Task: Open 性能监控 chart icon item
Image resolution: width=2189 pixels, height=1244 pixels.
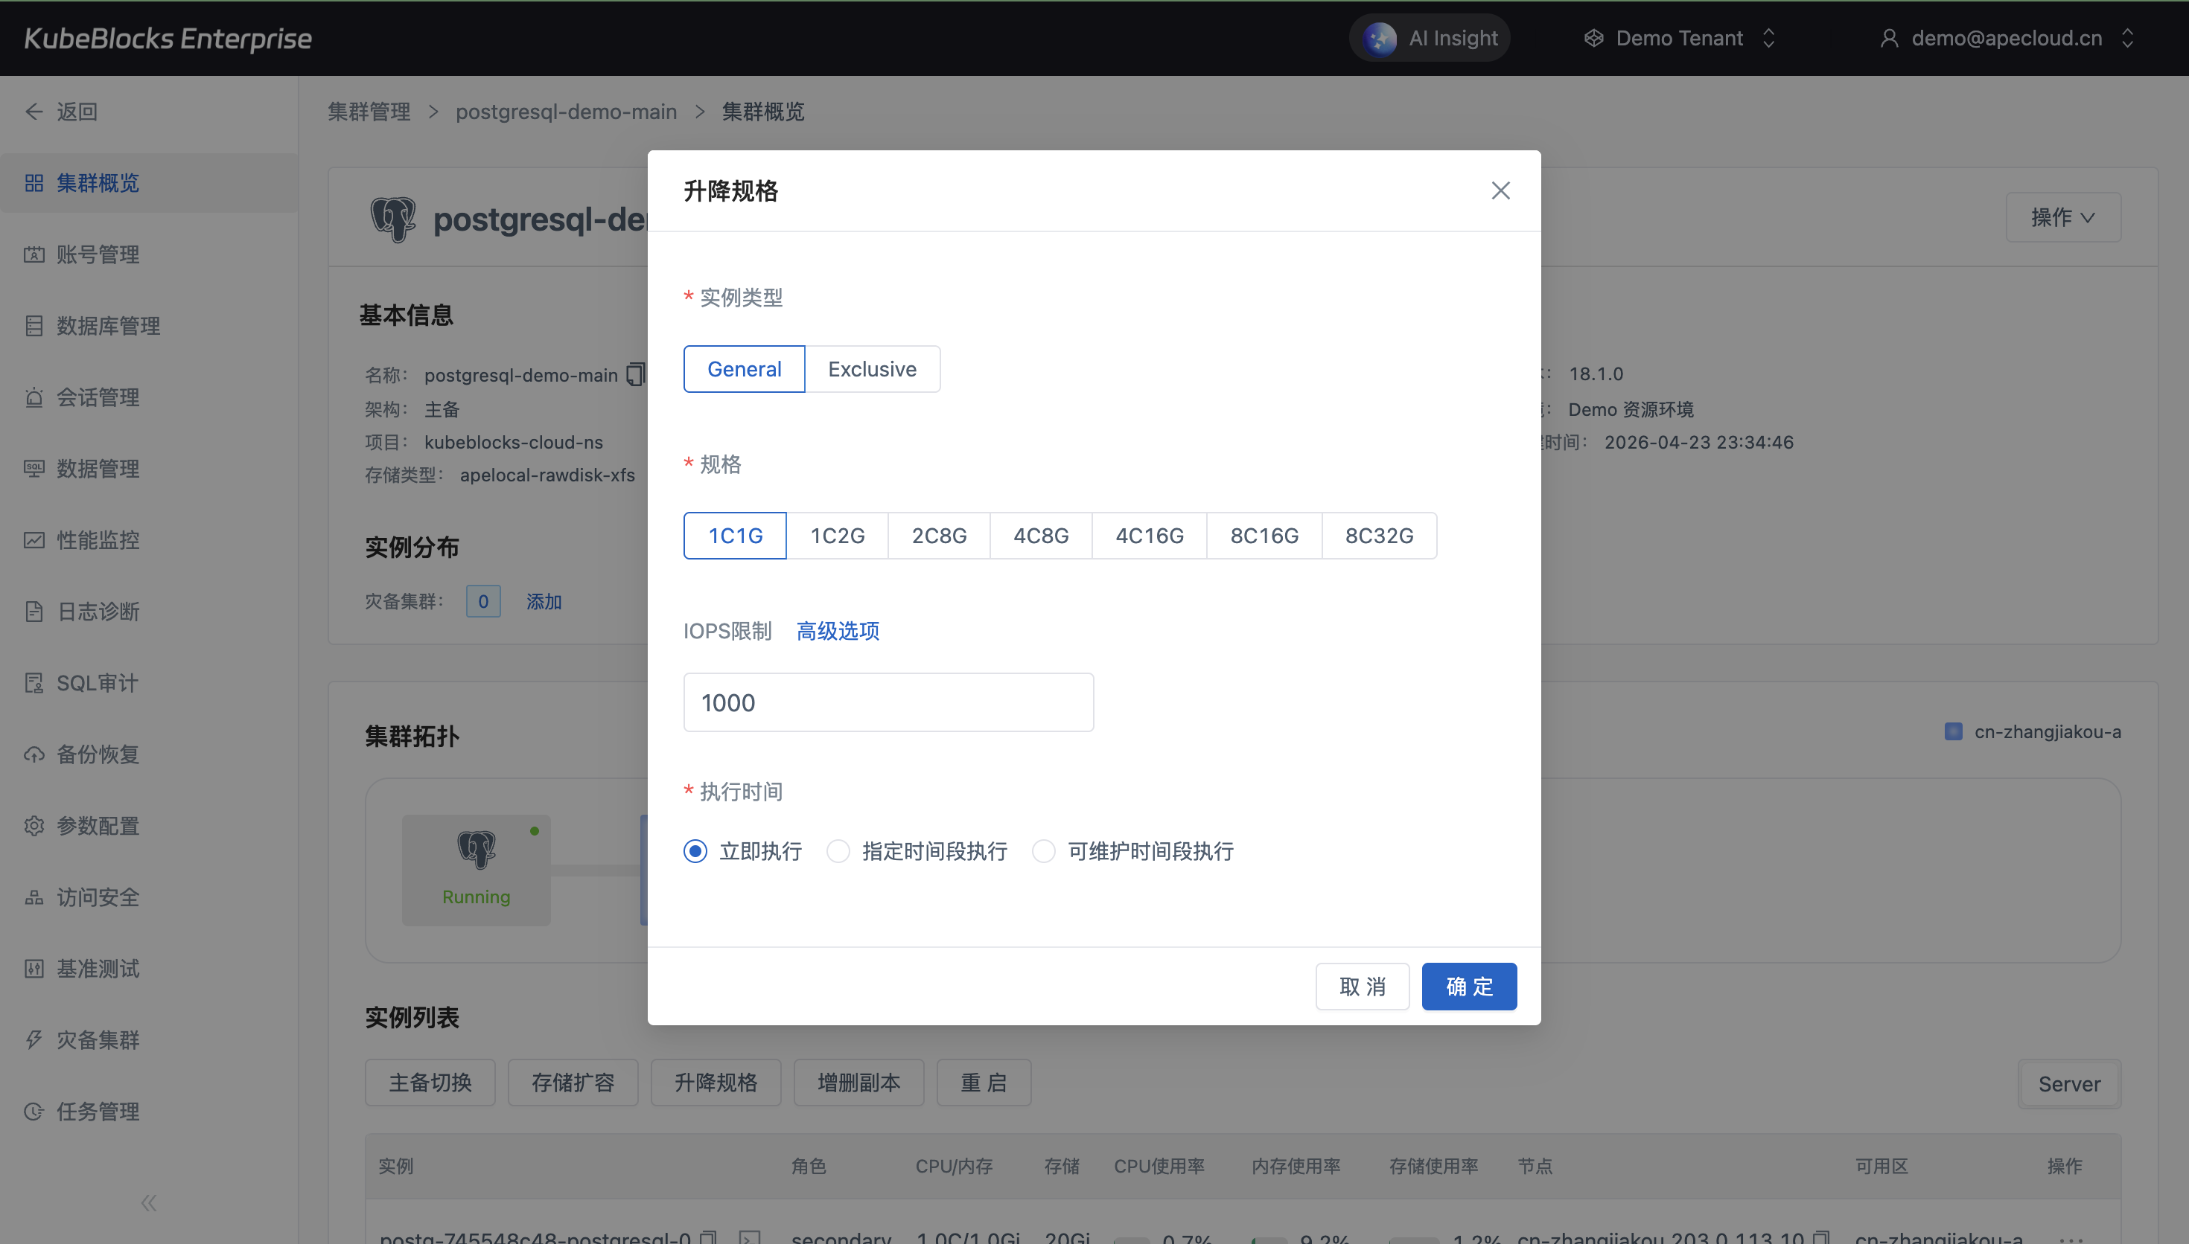Action: point(34,540)
